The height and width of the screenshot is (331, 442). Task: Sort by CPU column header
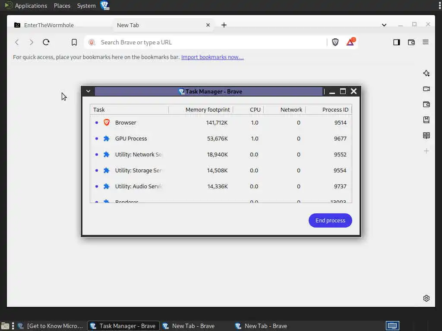point(248,109)
